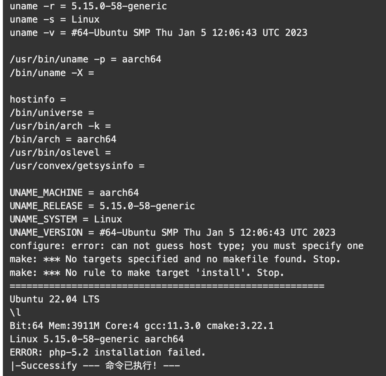Screen dimensions: 386x376
Task: Click the 'UNAME_RELEASE' line
Action: (102, 206)
